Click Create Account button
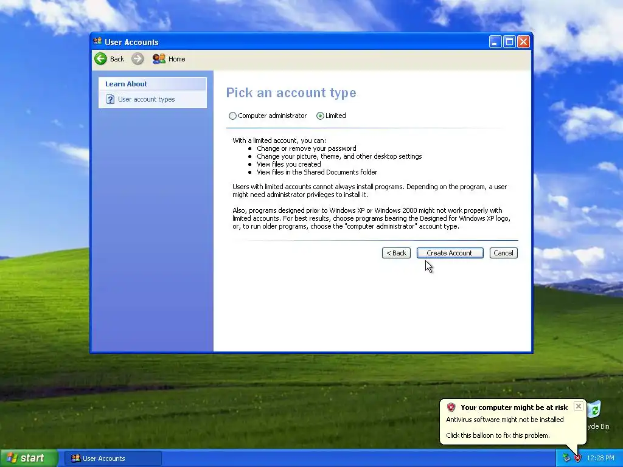The image size is (623, 467). [450, 253]
